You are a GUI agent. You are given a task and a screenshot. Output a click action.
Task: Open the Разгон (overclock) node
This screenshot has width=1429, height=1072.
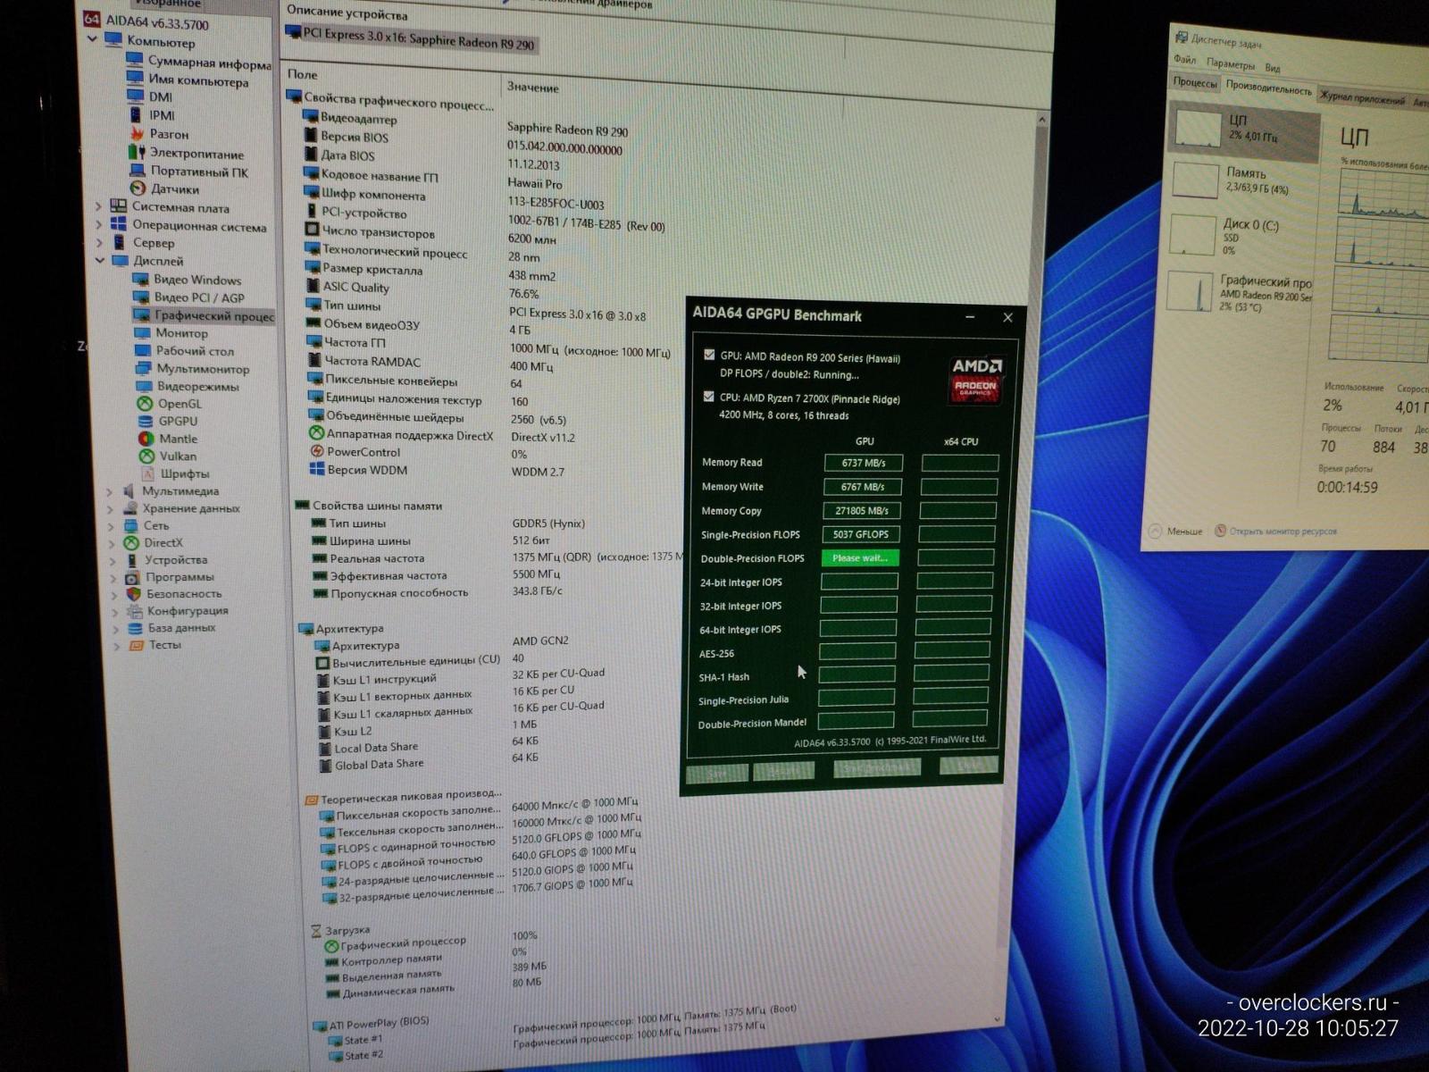coord(158,134)
